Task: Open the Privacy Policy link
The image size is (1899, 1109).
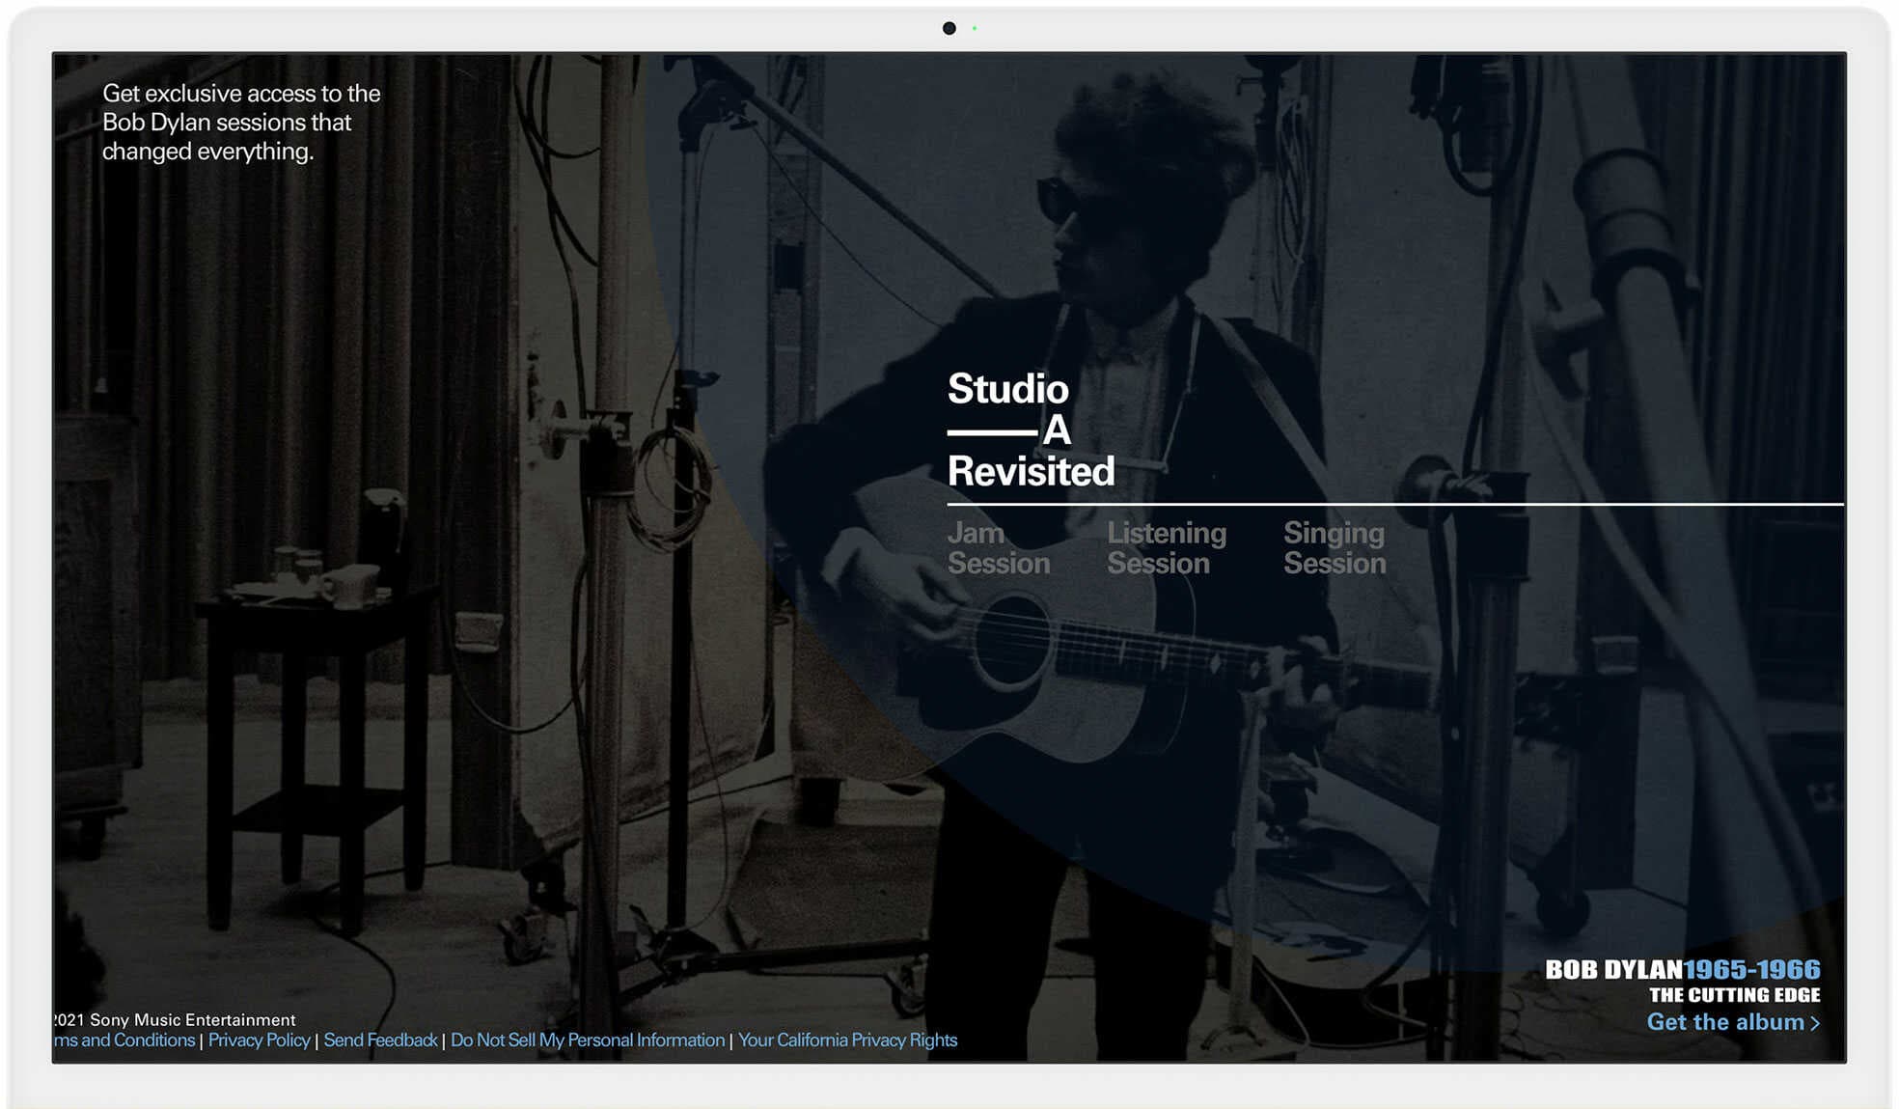Action: [x=259, y=1040]
